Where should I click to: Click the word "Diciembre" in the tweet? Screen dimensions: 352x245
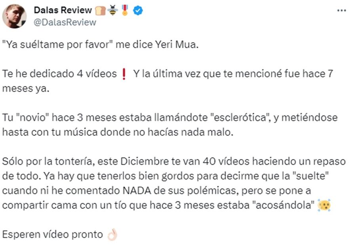click(145, 162)
